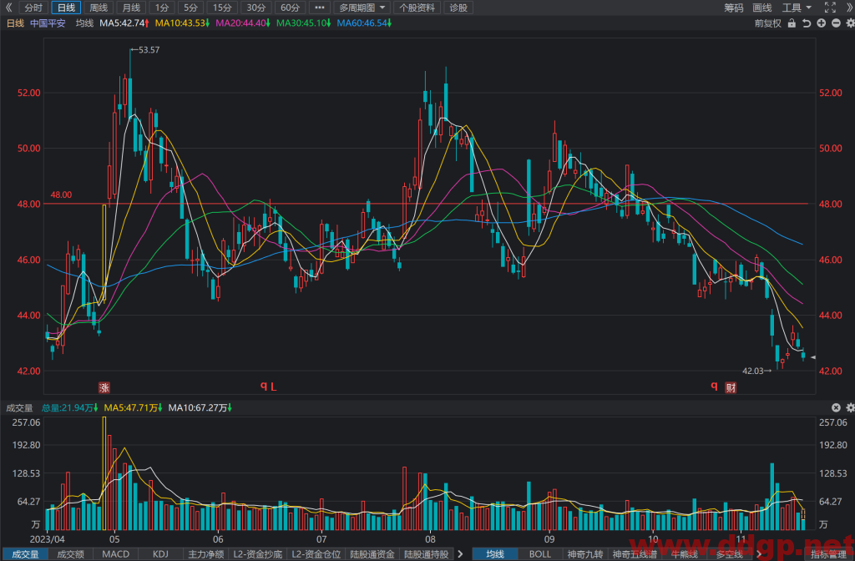Switch to 60分 minute period
Image resolution: width=855 pixels, height=561 pixels.
(x=290, y=8)
